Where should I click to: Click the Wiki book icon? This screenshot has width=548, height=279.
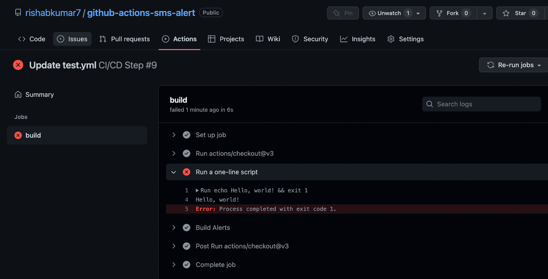(260, 39)
